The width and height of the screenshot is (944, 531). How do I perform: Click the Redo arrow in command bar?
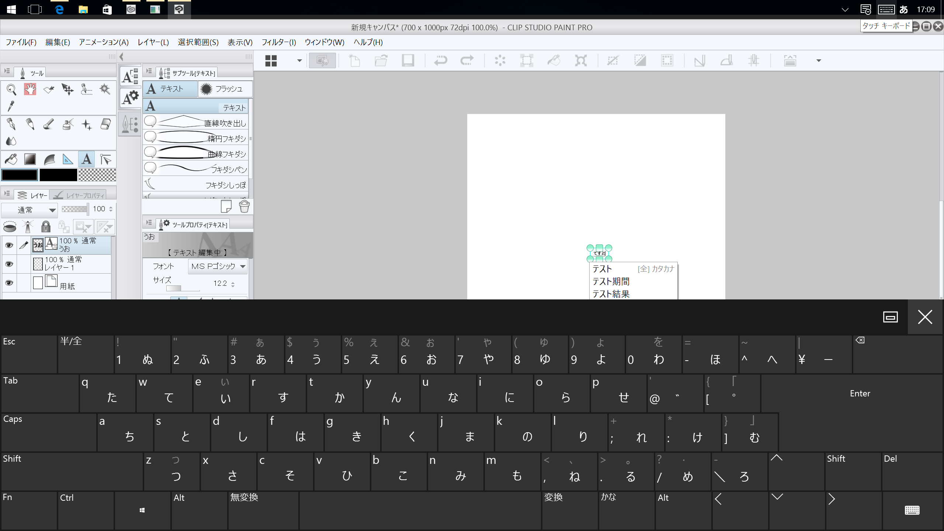point(467,60)
